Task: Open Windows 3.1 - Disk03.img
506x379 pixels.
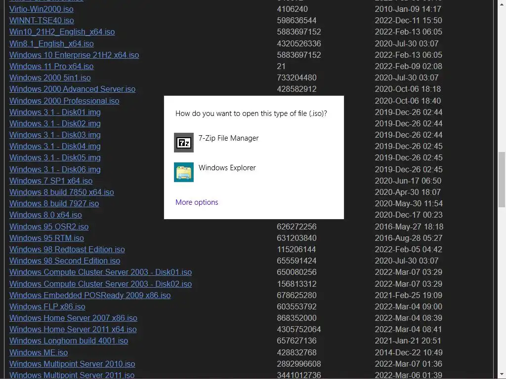Action: (55, 135)
